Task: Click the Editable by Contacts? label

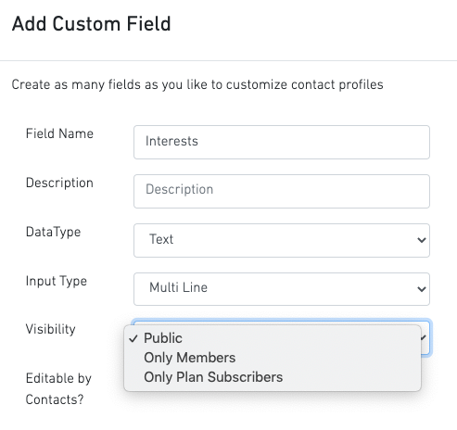Action: pos(58,389)
